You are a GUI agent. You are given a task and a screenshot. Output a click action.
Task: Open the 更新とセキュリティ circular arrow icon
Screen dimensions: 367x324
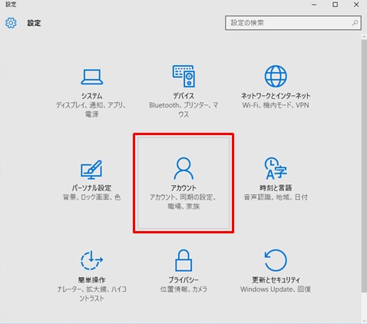pos(276,260)
